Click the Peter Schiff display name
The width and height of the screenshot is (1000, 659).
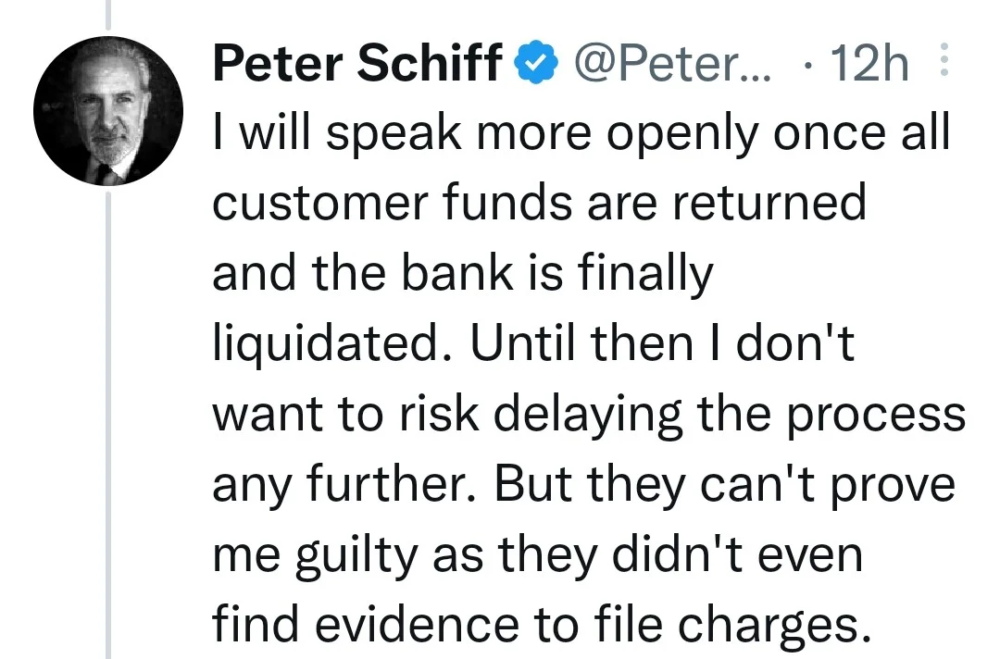(x=358, y=62)
